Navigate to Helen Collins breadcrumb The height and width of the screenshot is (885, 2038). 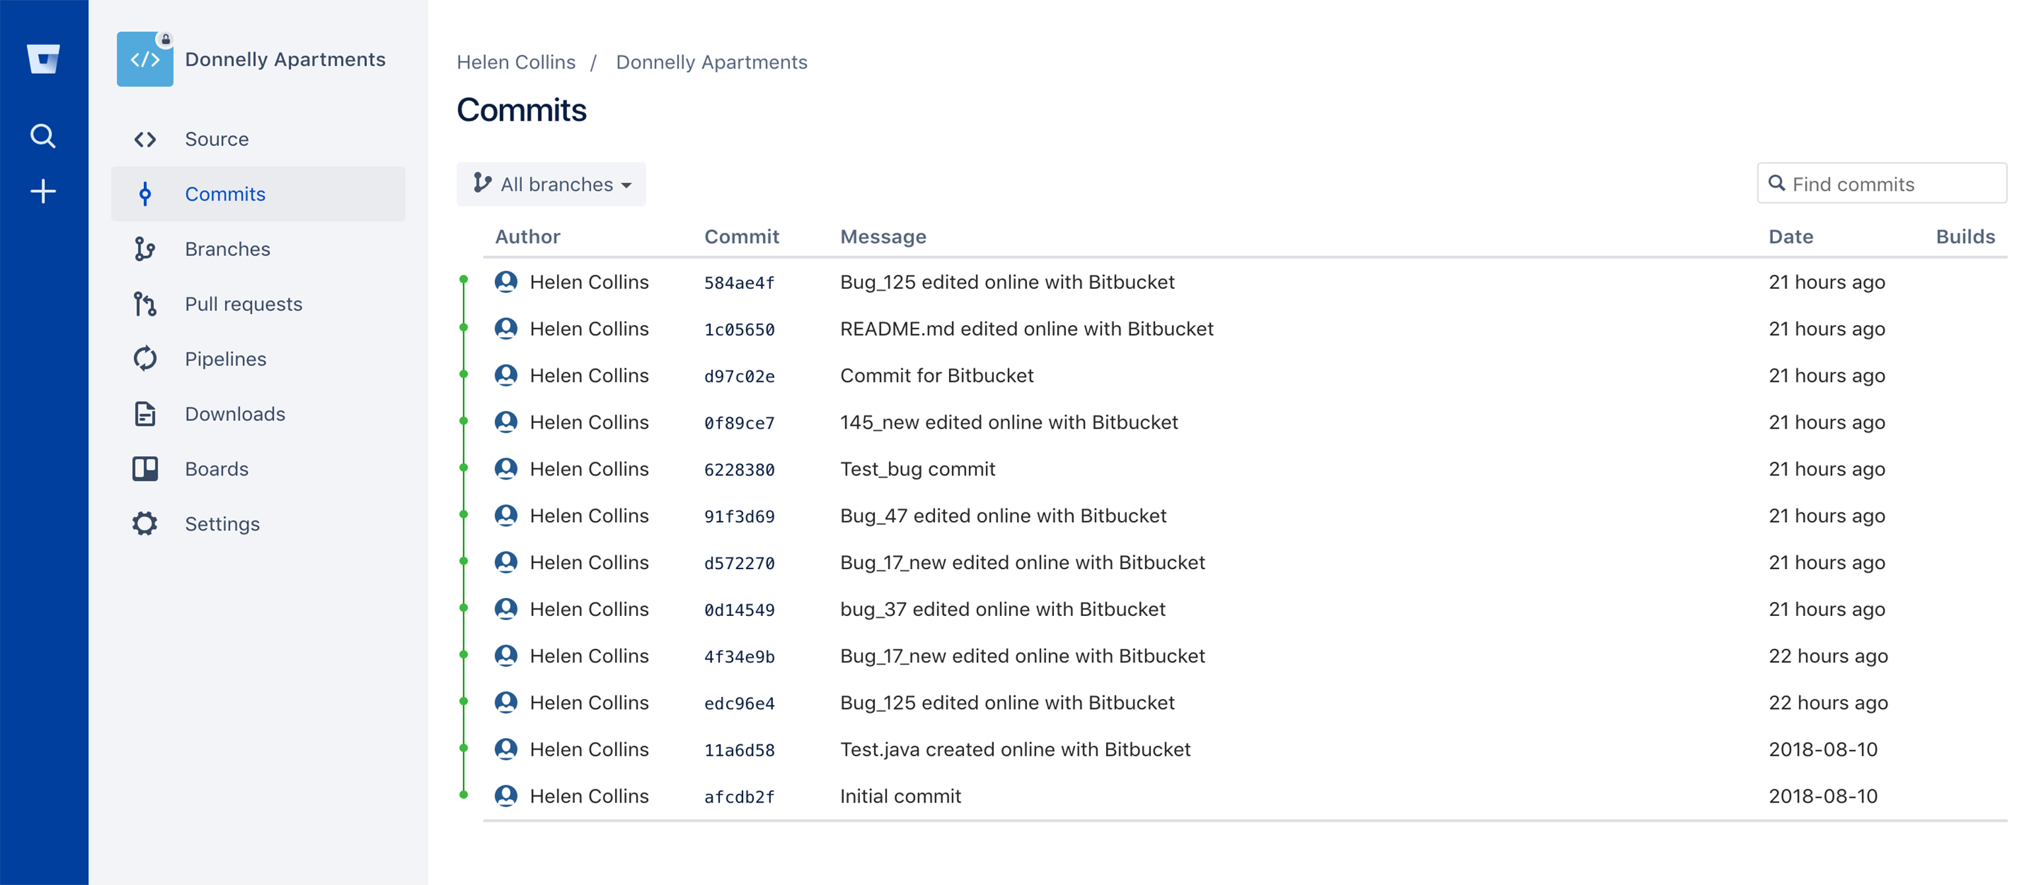click(516, 62)
